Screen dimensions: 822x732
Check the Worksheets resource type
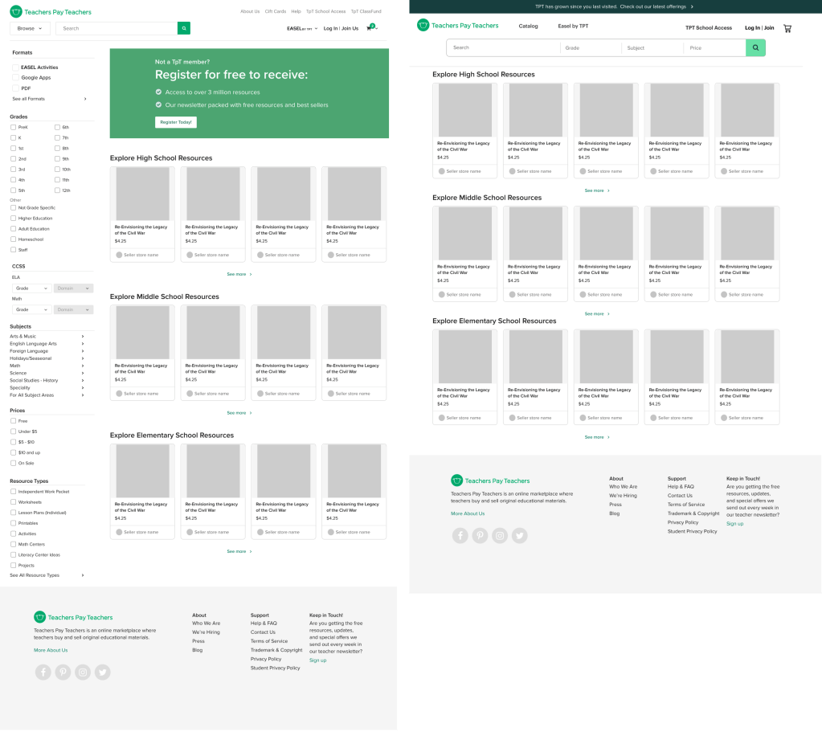point(13,502)
